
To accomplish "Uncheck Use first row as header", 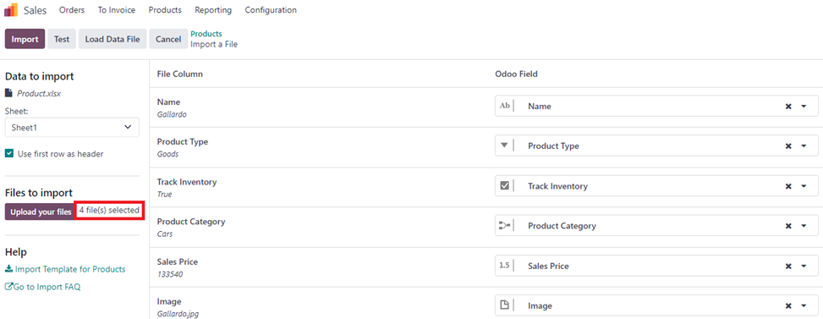I will (9, 154).
